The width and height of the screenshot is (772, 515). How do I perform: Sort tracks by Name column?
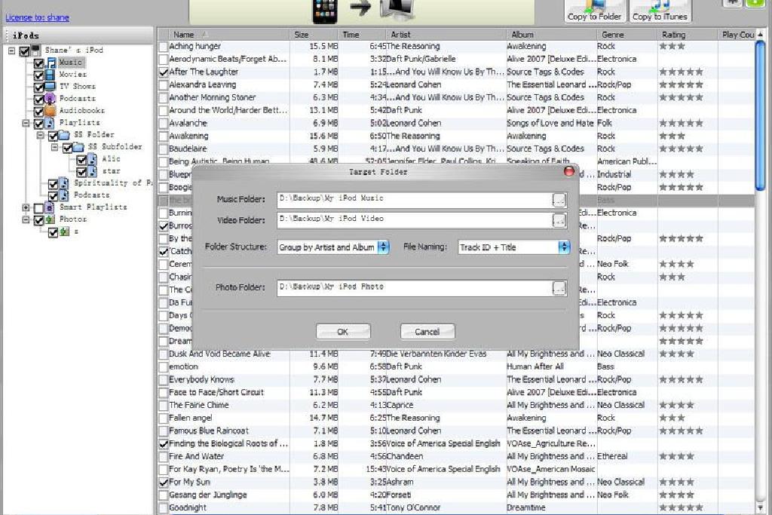(223, 35)
